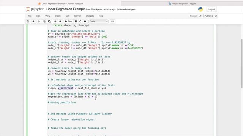
Task: Click the male_df Gender filter line
Action: [x=77, y=37]
